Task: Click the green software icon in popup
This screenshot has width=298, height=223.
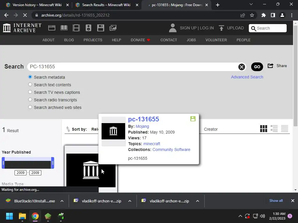Action: (193, 119)
